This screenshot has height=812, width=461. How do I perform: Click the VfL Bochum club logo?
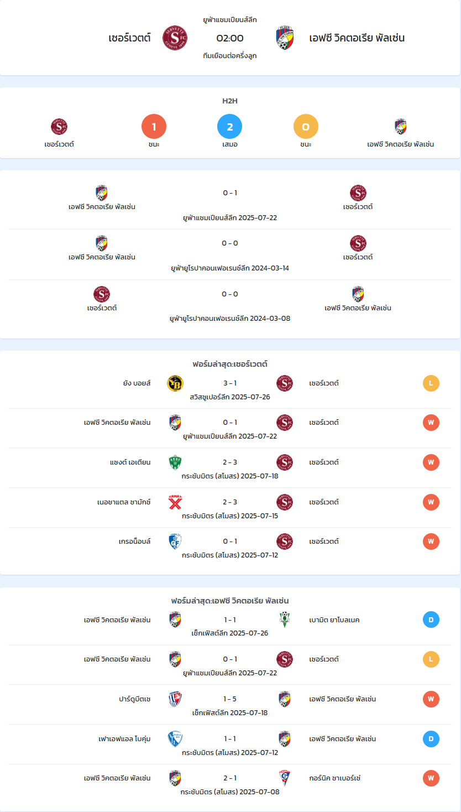tap(175, 739)
